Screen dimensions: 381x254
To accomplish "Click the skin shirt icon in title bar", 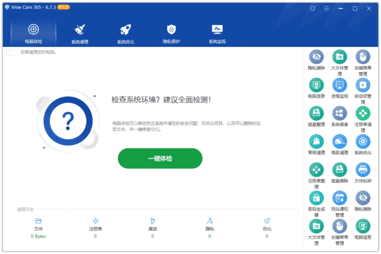I will 313,9.
